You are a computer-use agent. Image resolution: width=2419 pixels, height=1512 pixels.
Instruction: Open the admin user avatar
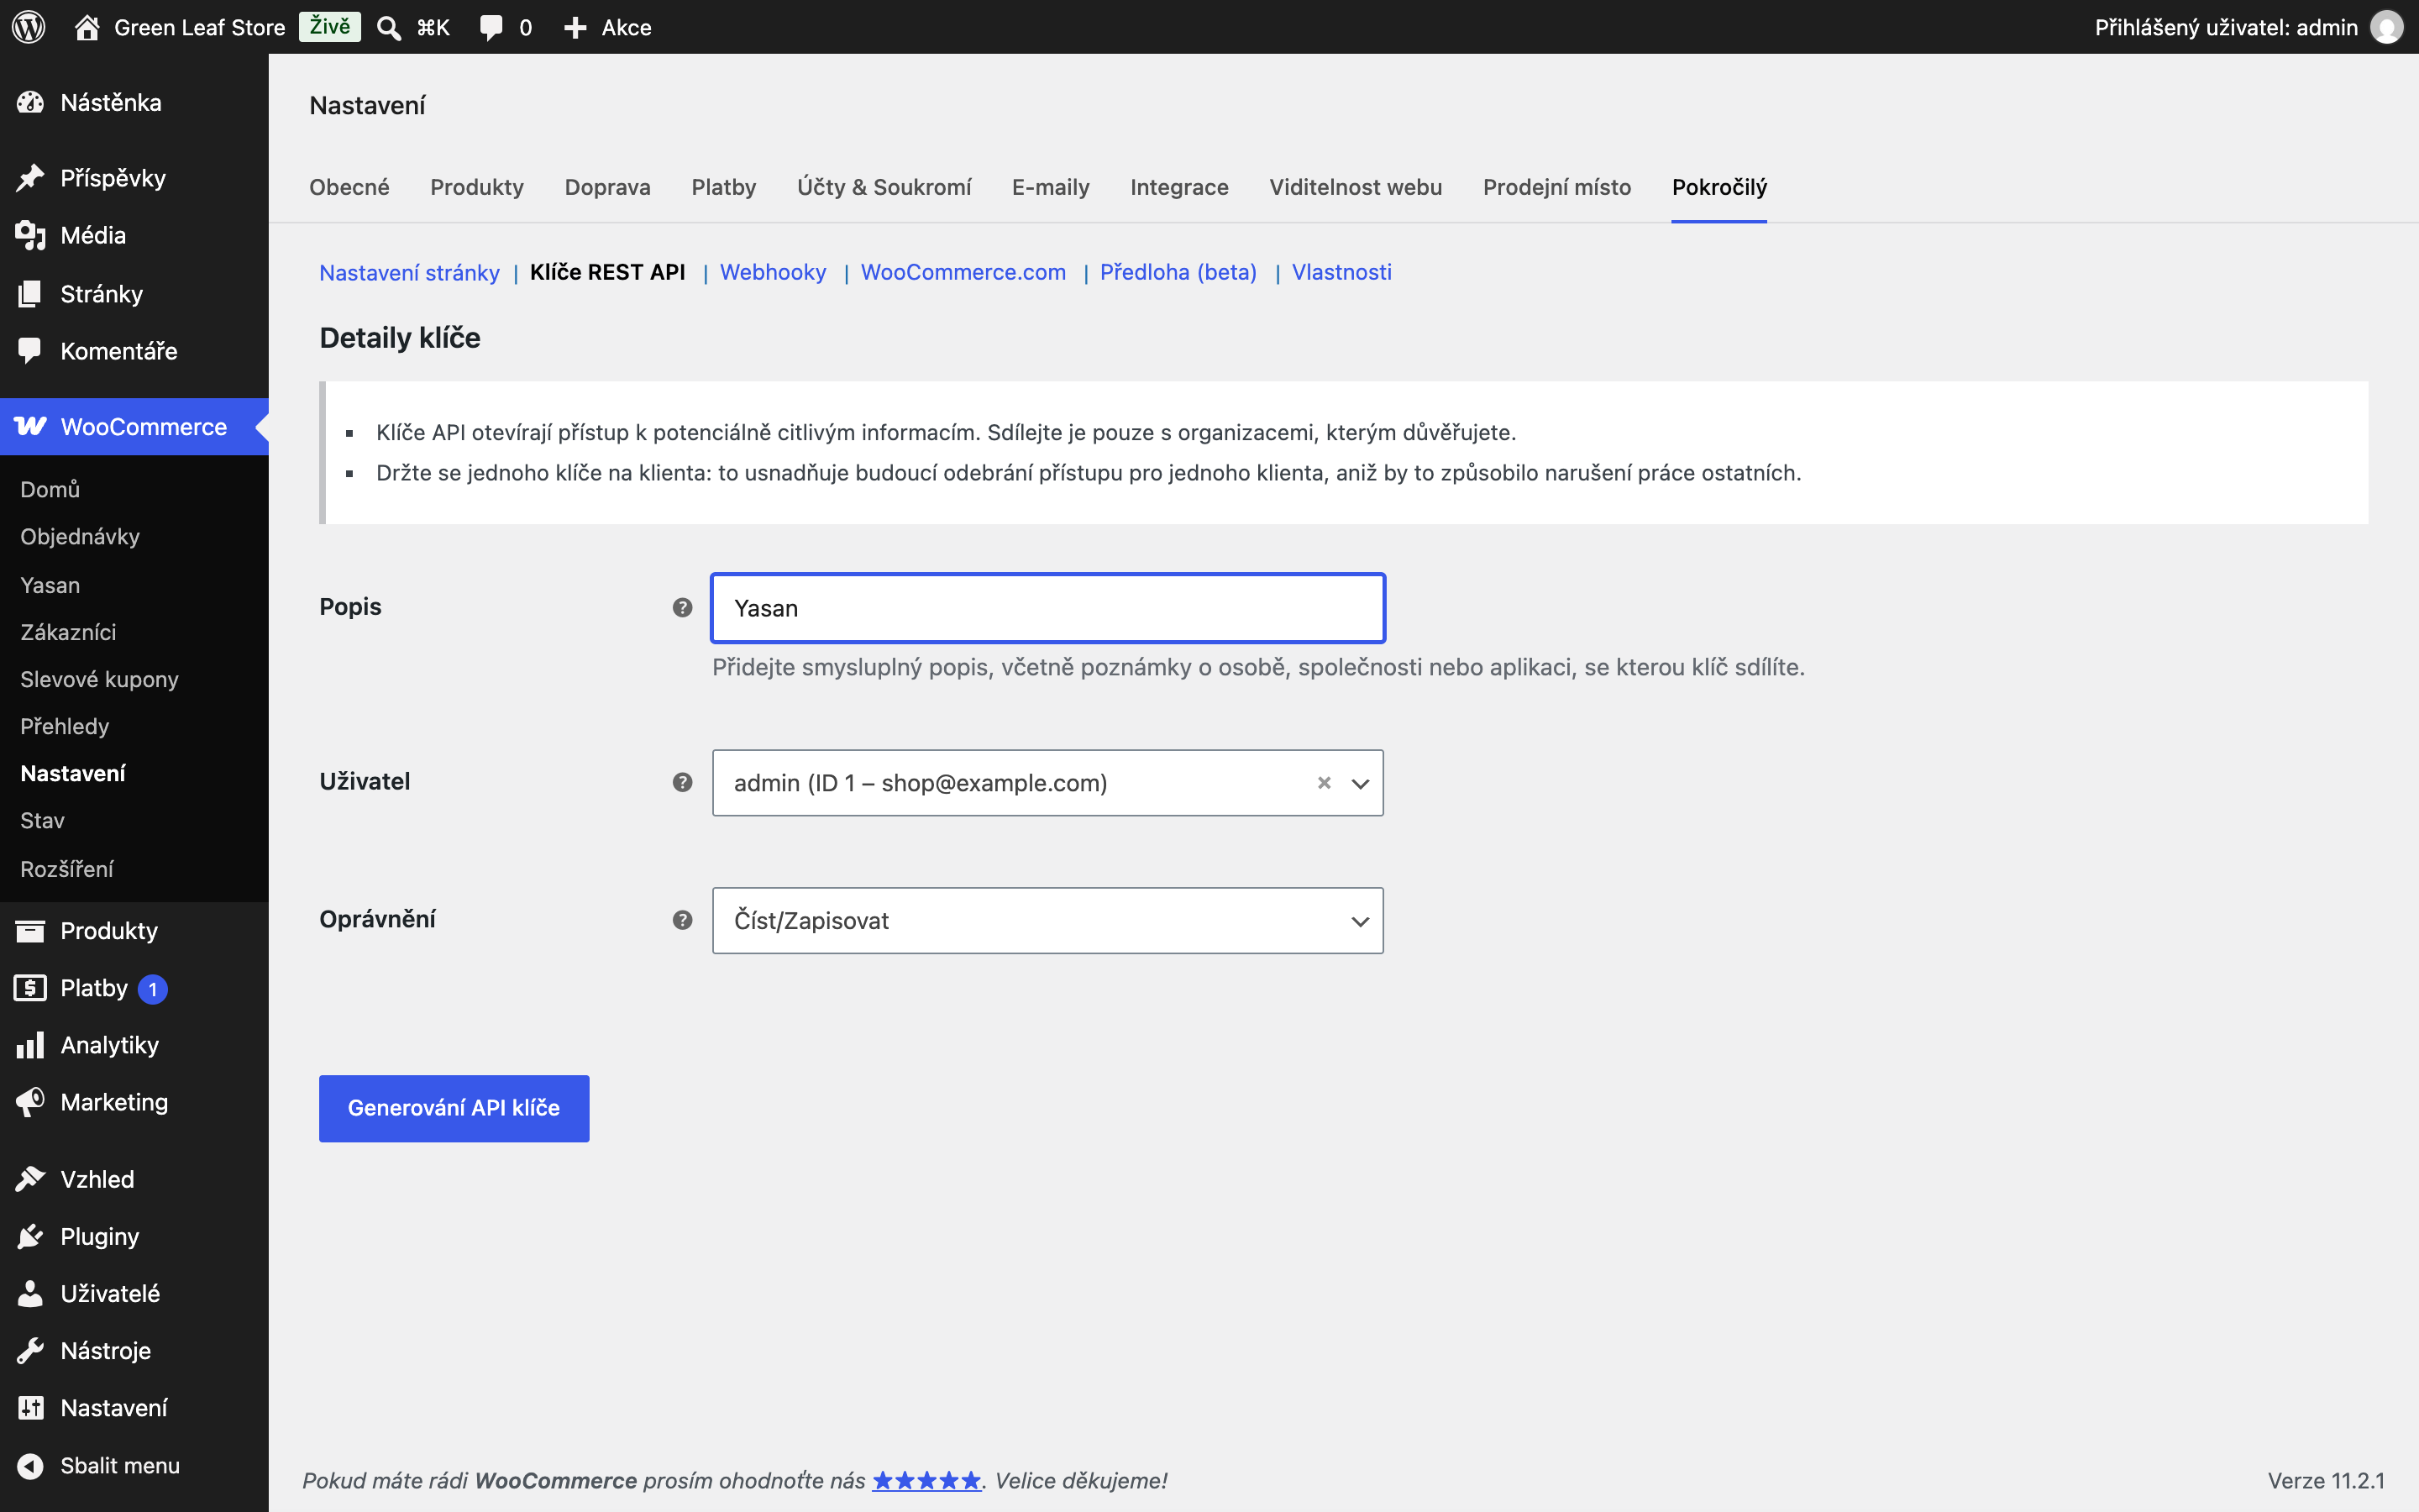coord(2387,27)
